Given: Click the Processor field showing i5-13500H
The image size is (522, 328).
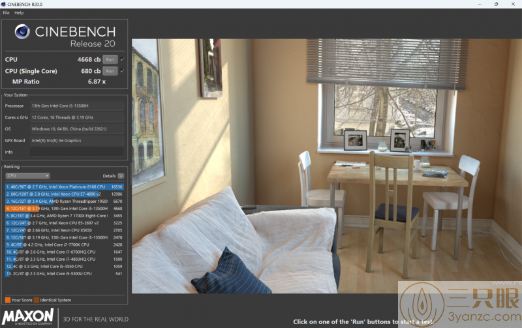Looking at the screenshot, I should click(x=77, y=106).
